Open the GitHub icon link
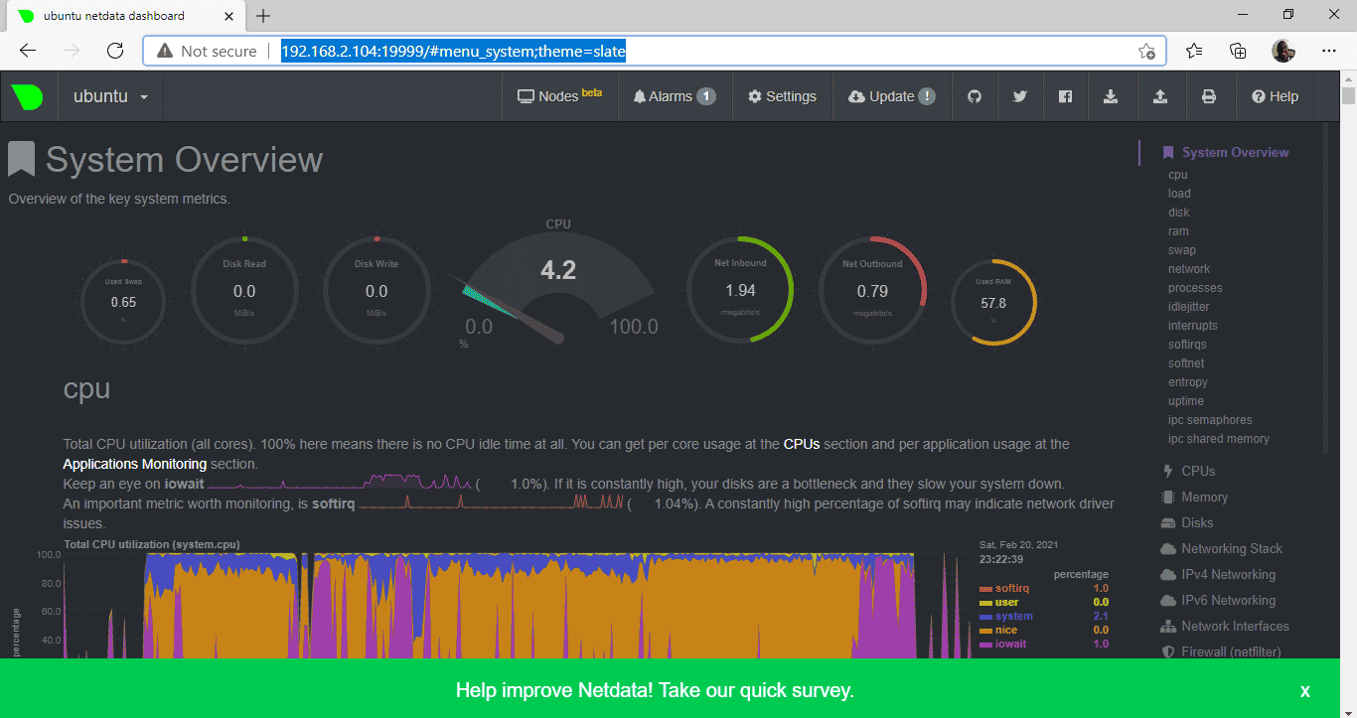 975,96
